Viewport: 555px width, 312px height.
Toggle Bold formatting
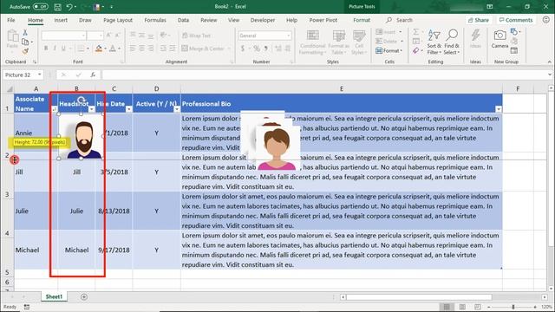(46, 49)
